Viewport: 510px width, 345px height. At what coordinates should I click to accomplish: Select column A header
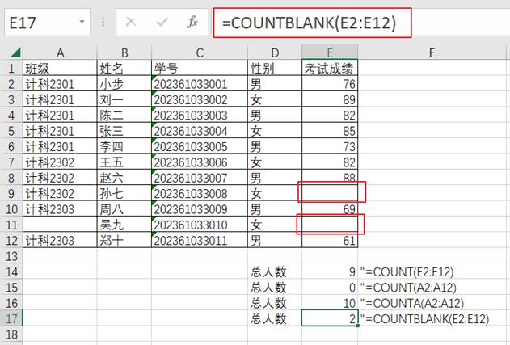pyautogui.click(x=60, y=53)
